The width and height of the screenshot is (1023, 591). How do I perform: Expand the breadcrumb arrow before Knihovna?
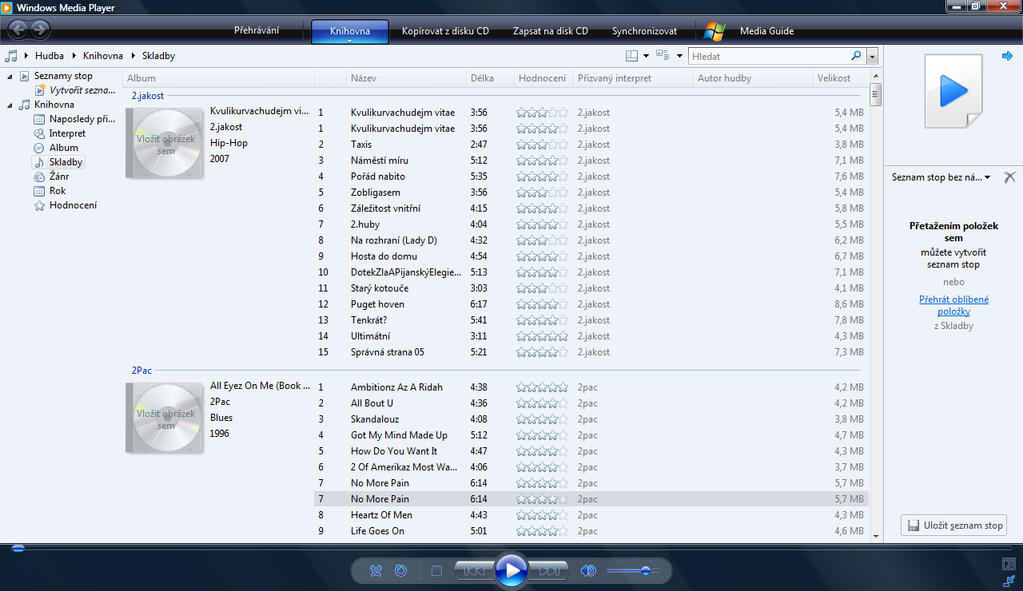[74, 56]
